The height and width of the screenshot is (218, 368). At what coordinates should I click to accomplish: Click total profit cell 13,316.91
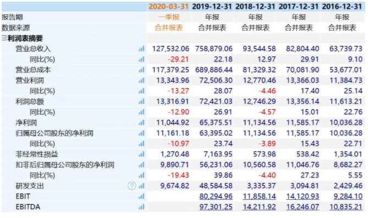173,102
